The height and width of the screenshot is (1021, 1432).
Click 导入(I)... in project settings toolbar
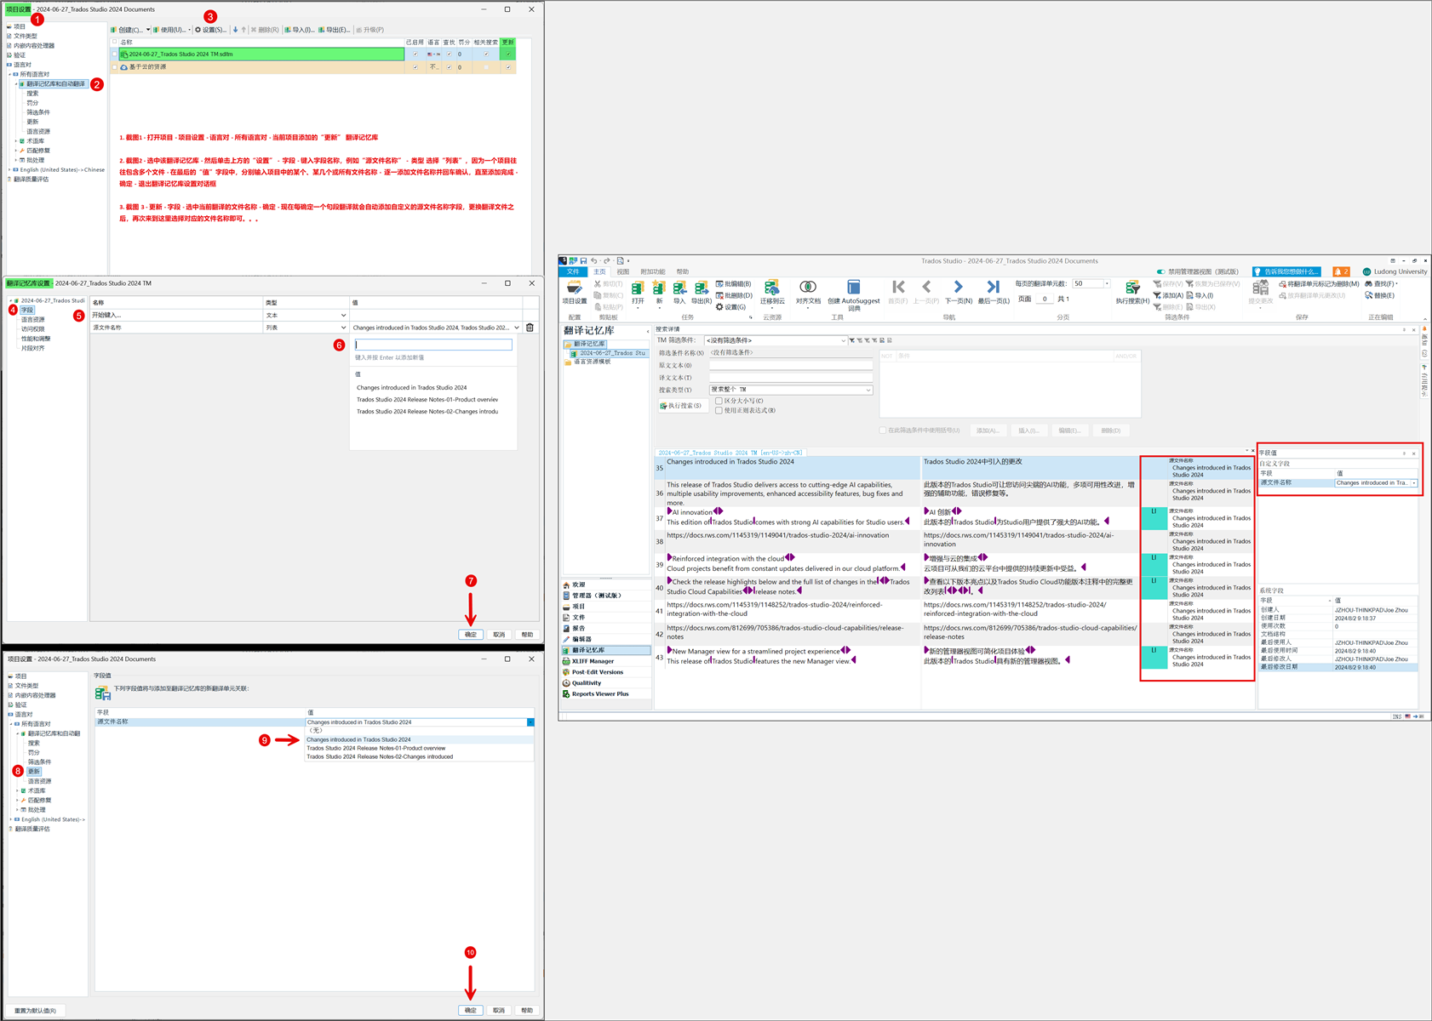299,30
